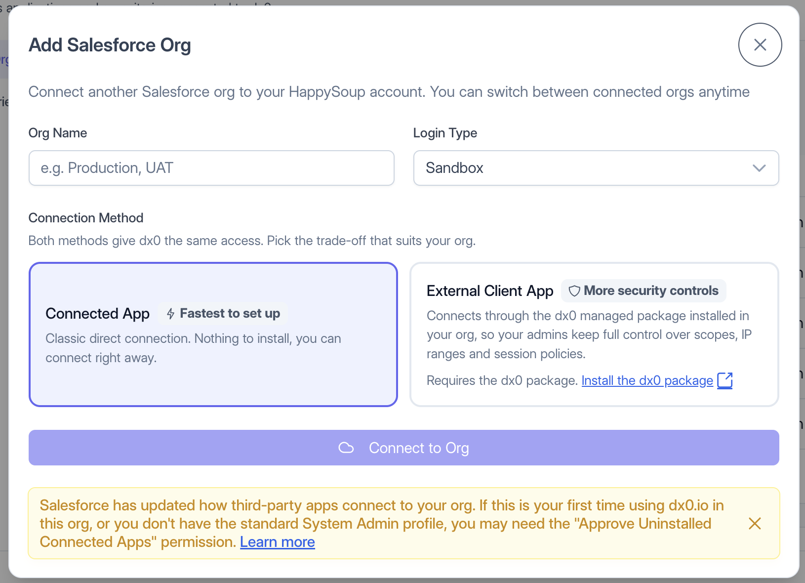Click the 'More security controls' badge

[644, 291]
